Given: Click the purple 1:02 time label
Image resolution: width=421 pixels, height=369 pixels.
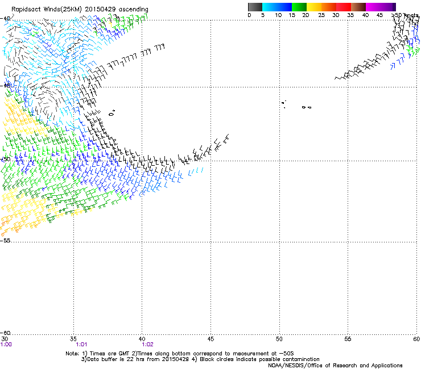Looking at the screenshot, I should tap(148, 345).
